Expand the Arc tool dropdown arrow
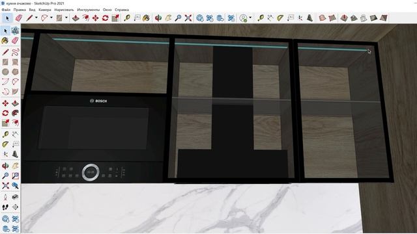Screen dimensions: 417x234 (x=51, y=18)
